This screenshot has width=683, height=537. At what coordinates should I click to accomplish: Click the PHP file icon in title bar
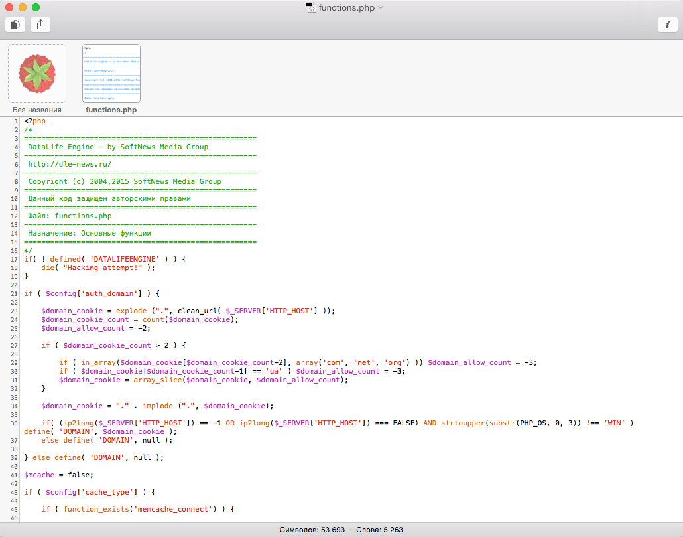click(x=310, y=7)
